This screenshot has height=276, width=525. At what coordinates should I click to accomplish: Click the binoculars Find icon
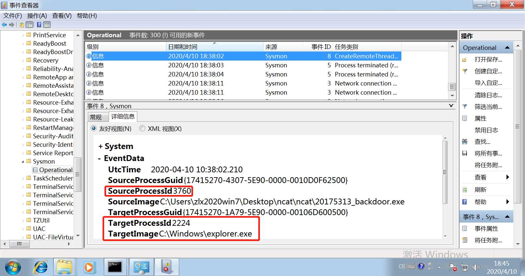point(465,142)
